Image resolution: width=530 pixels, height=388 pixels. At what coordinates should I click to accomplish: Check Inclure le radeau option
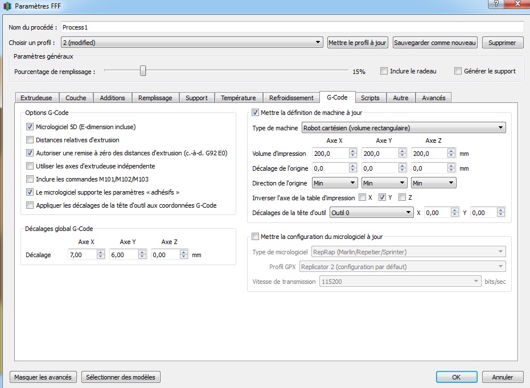point(384,71)
